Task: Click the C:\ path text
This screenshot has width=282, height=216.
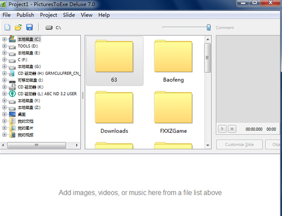Action: coord(58,28)
